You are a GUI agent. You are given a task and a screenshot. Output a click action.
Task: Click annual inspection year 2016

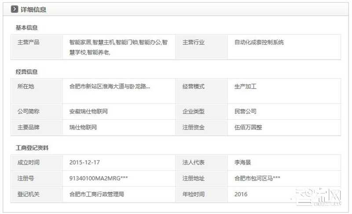tap(241, 194)
